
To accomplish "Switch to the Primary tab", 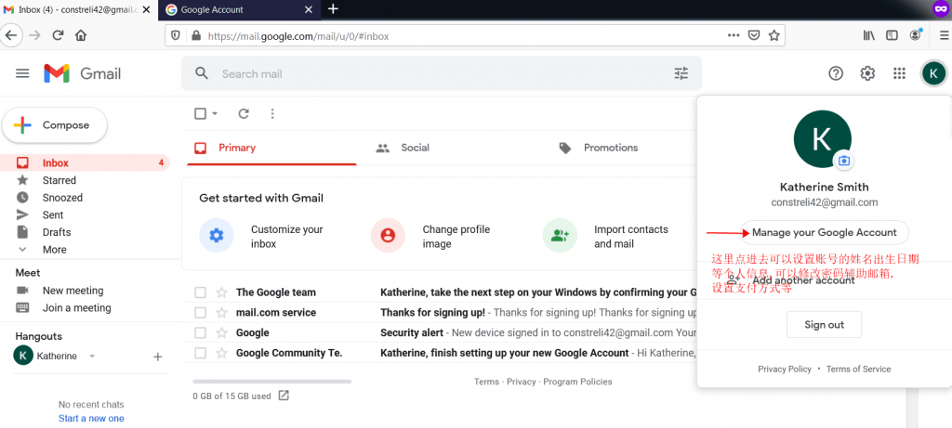I will [271, 148].
